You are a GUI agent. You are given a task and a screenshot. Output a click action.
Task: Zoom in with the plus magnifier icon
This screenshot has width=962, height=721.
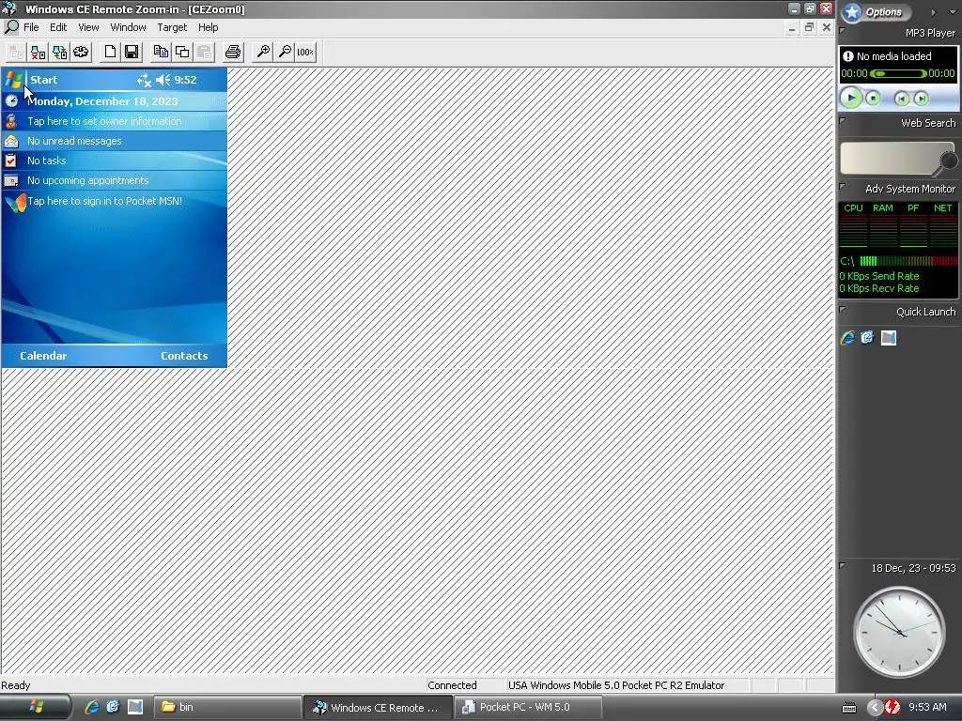[x=263, y=53]
